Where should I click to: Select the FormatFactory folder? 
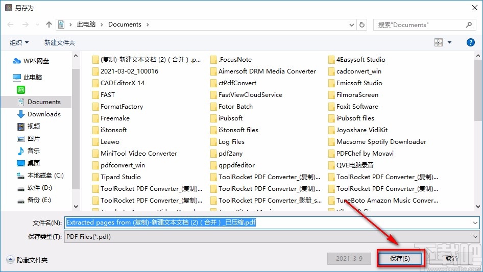click(x=117, y=107)
